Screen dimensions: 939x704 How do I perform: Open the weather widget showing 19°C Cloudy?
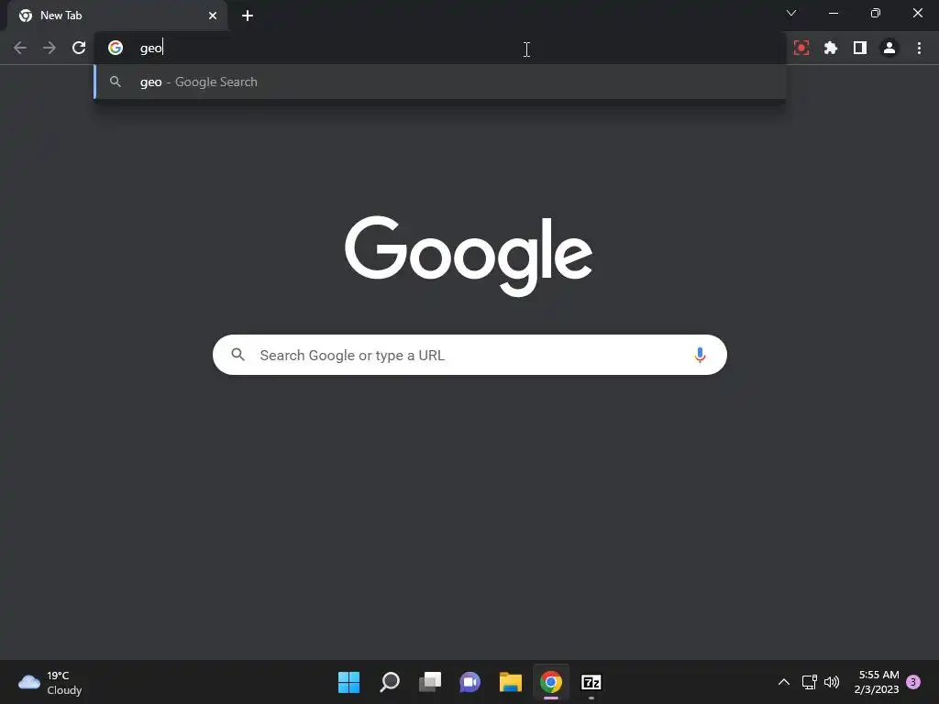50,682
